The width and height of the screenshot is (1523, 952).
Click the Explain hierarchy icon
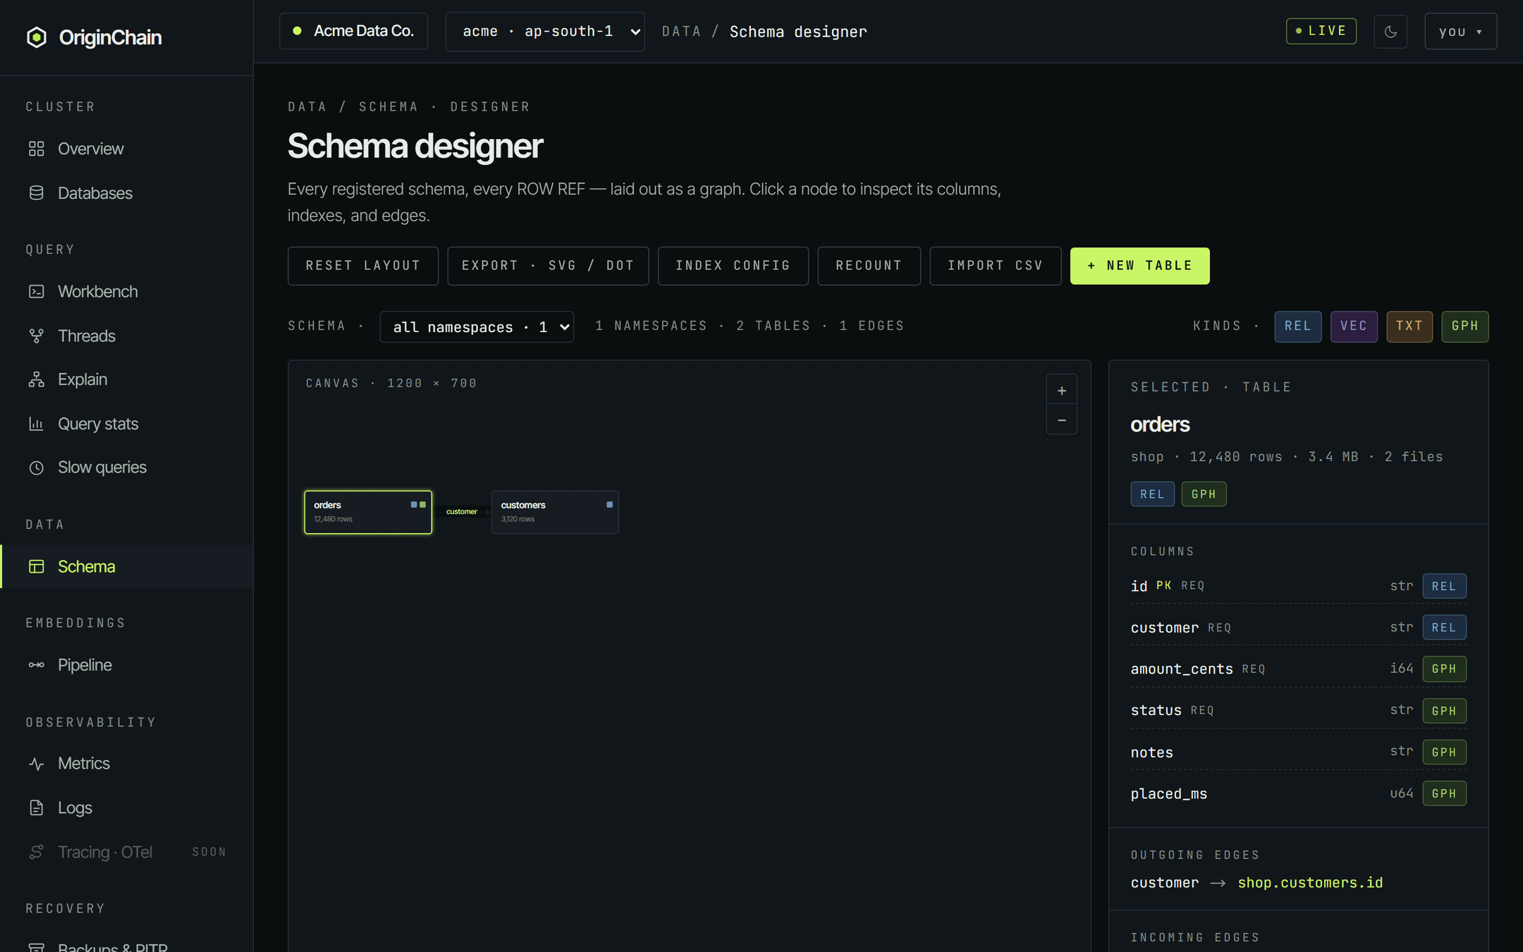[x=37, y=379]
